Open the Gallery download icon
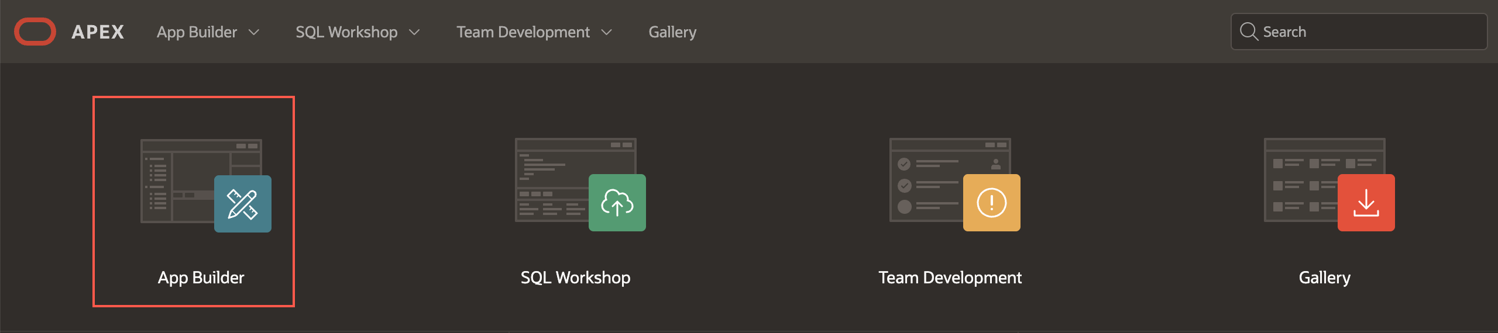Image resolution: width=1498 pixels, height=333 pixels. coord(1366,203)
